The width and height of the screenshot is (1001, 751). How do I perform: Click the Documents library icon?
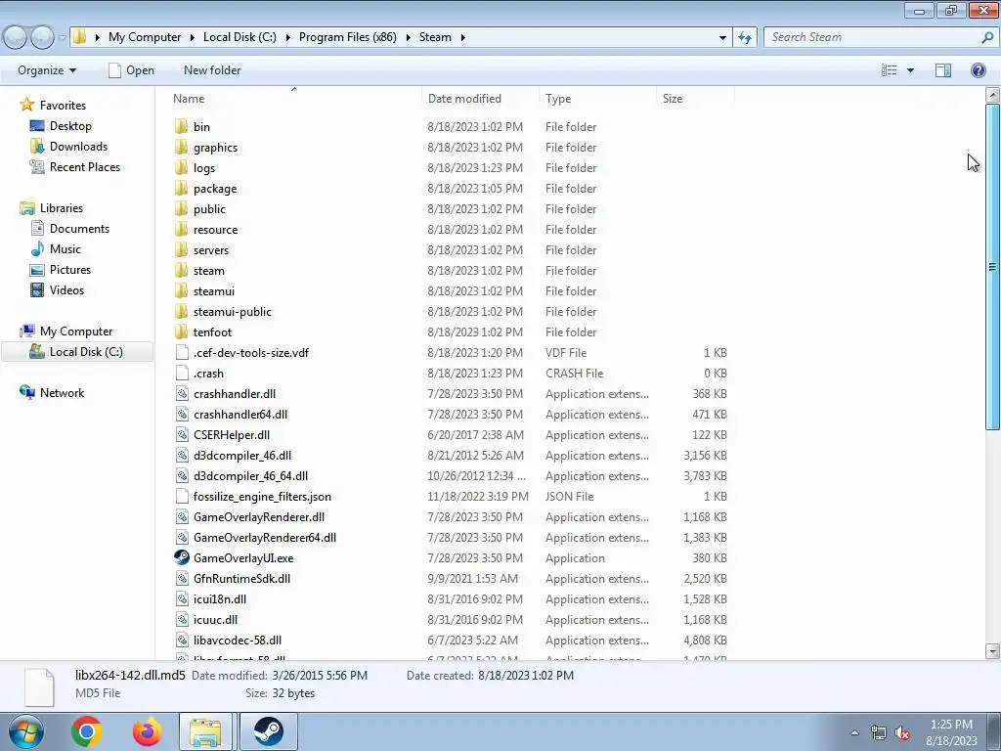pyautogui.click(x=38, y=228)
